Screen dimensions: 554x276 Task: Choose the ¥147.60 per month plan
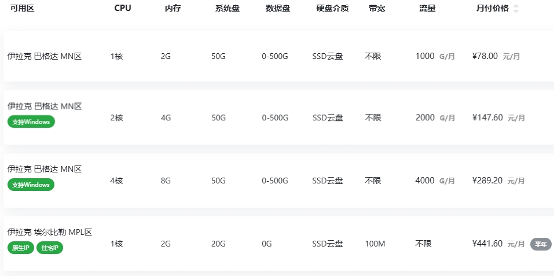tap(487, 117)
